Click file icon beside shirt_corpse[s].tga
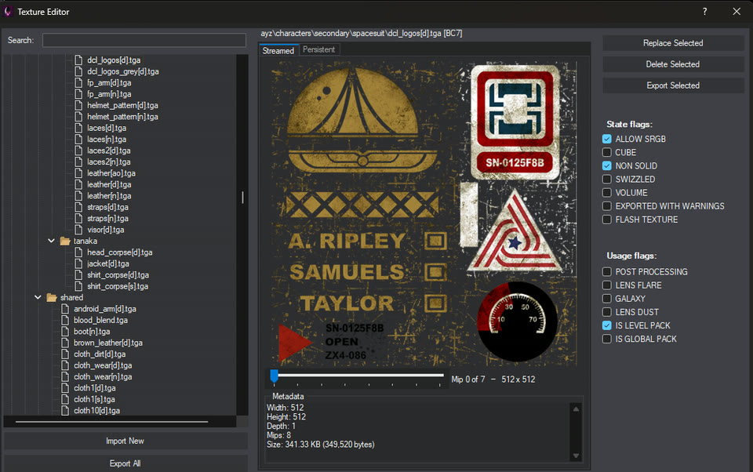 click(78, 286)
